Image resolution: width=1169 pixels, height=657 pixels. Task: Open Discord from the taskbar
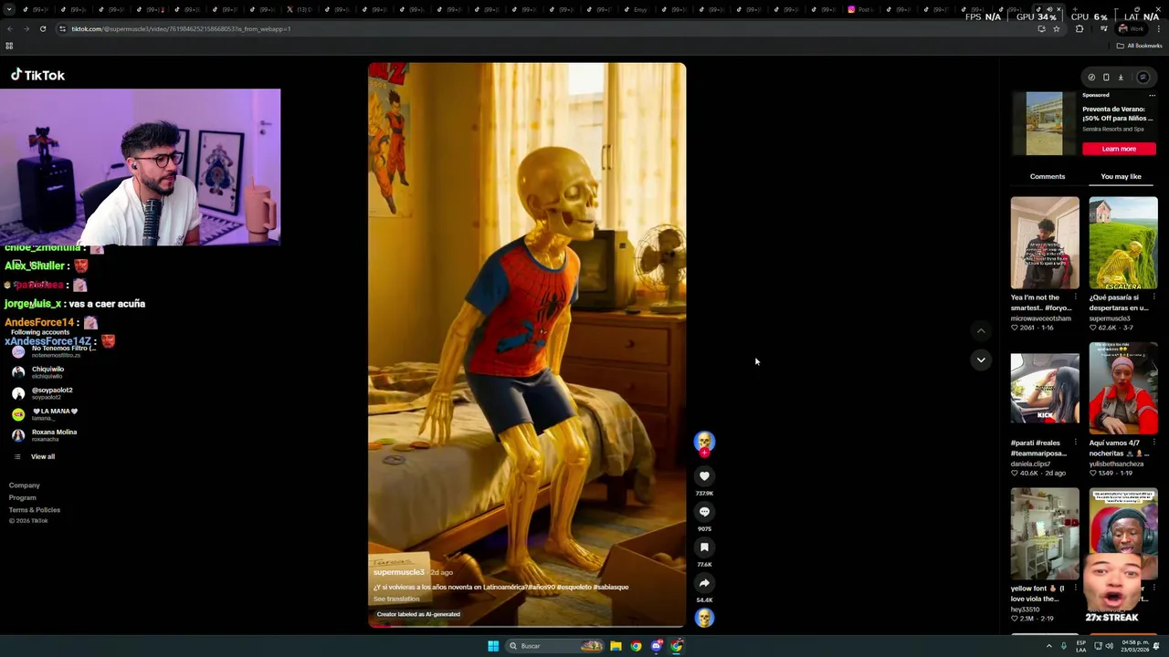tap(657, 646)
